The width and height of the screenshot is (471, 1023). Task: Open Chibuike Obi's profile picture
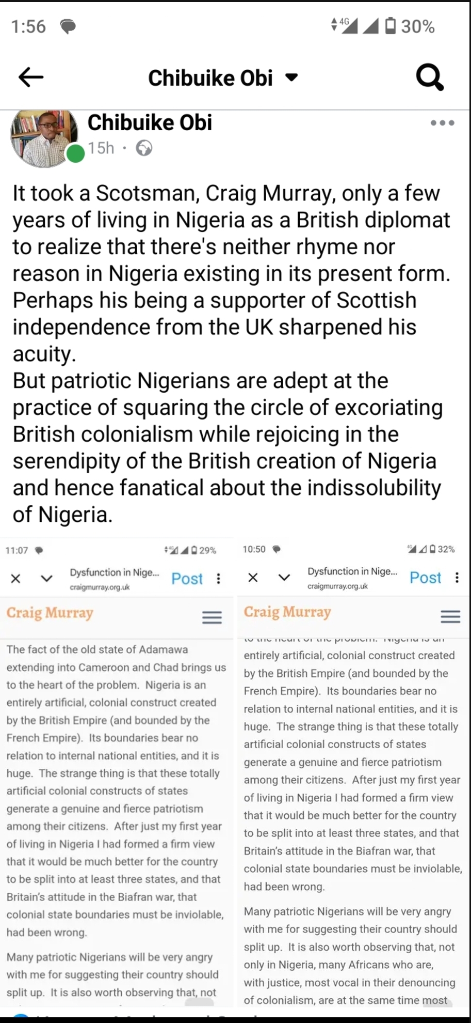pyautogui.click(x=45, y=138)
